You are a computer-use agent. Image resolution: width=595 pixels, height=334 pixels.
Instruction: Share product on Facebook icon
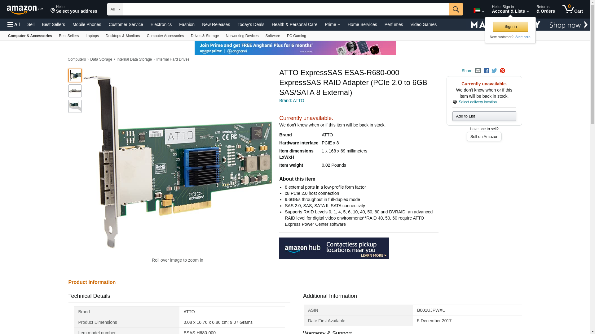point(486,71)
